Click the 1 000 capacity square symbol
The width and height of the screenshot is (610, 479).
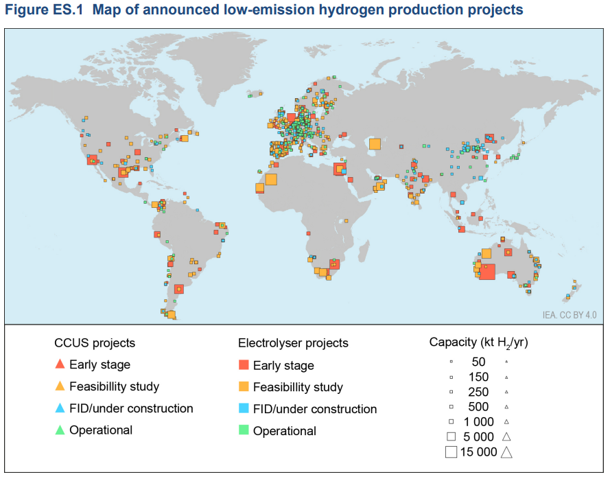pos(451,421)
